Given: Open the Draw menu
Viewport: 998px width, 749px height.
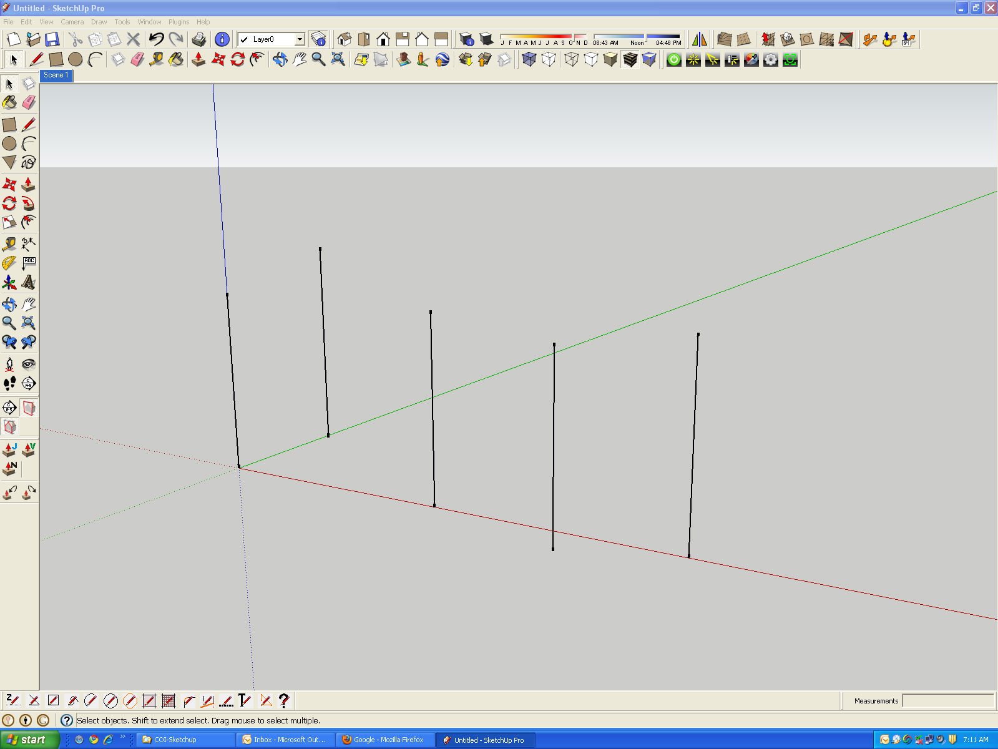Looking at the screenshot, I should 99,22.
